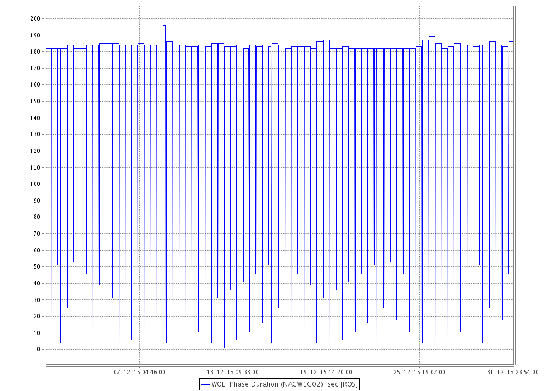The height and width of the screenshot is (391, 559).
Task: Click the y-axis value 160
Action: coord(35,85)
